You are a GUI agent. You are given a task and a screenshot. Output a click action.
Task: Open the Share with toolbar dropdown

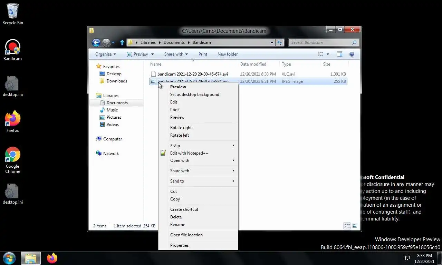point(176,54)
